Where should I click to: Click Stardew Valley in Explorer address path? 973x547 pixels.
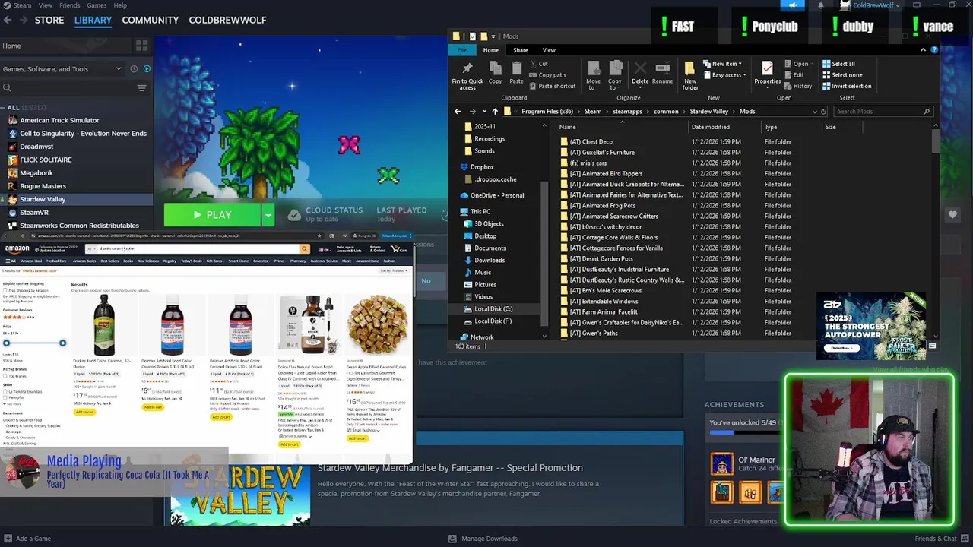click(708, 112)
